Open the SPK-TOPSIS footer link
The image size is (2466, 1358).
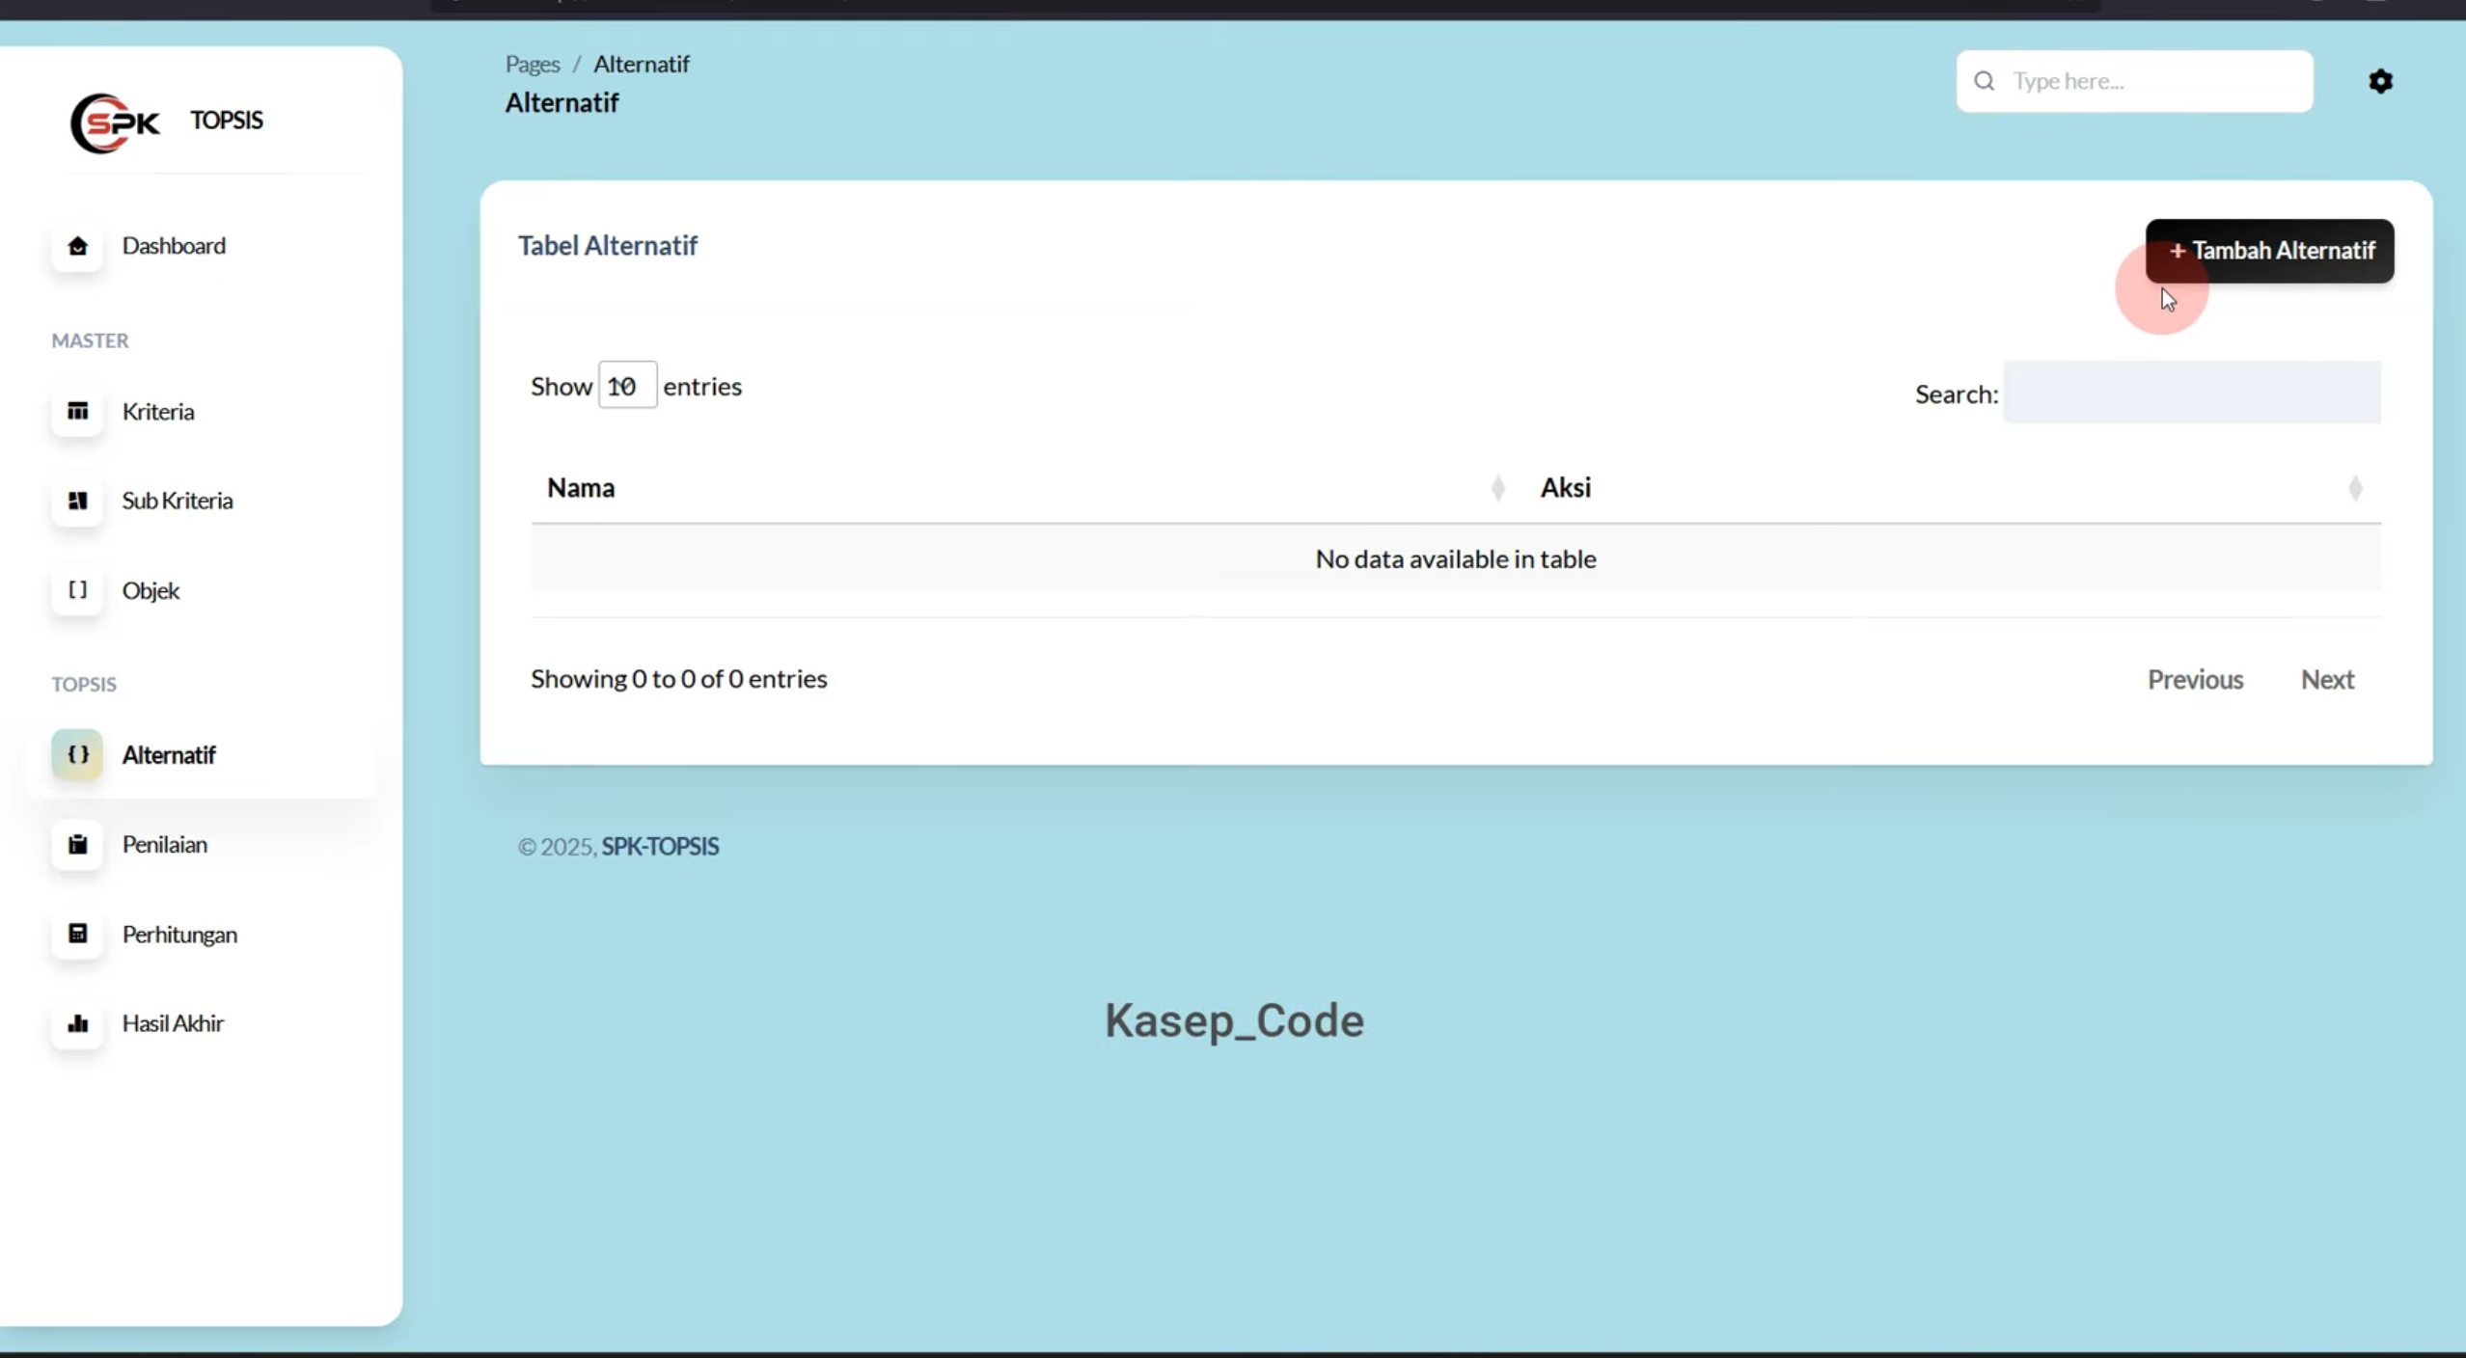660,847
